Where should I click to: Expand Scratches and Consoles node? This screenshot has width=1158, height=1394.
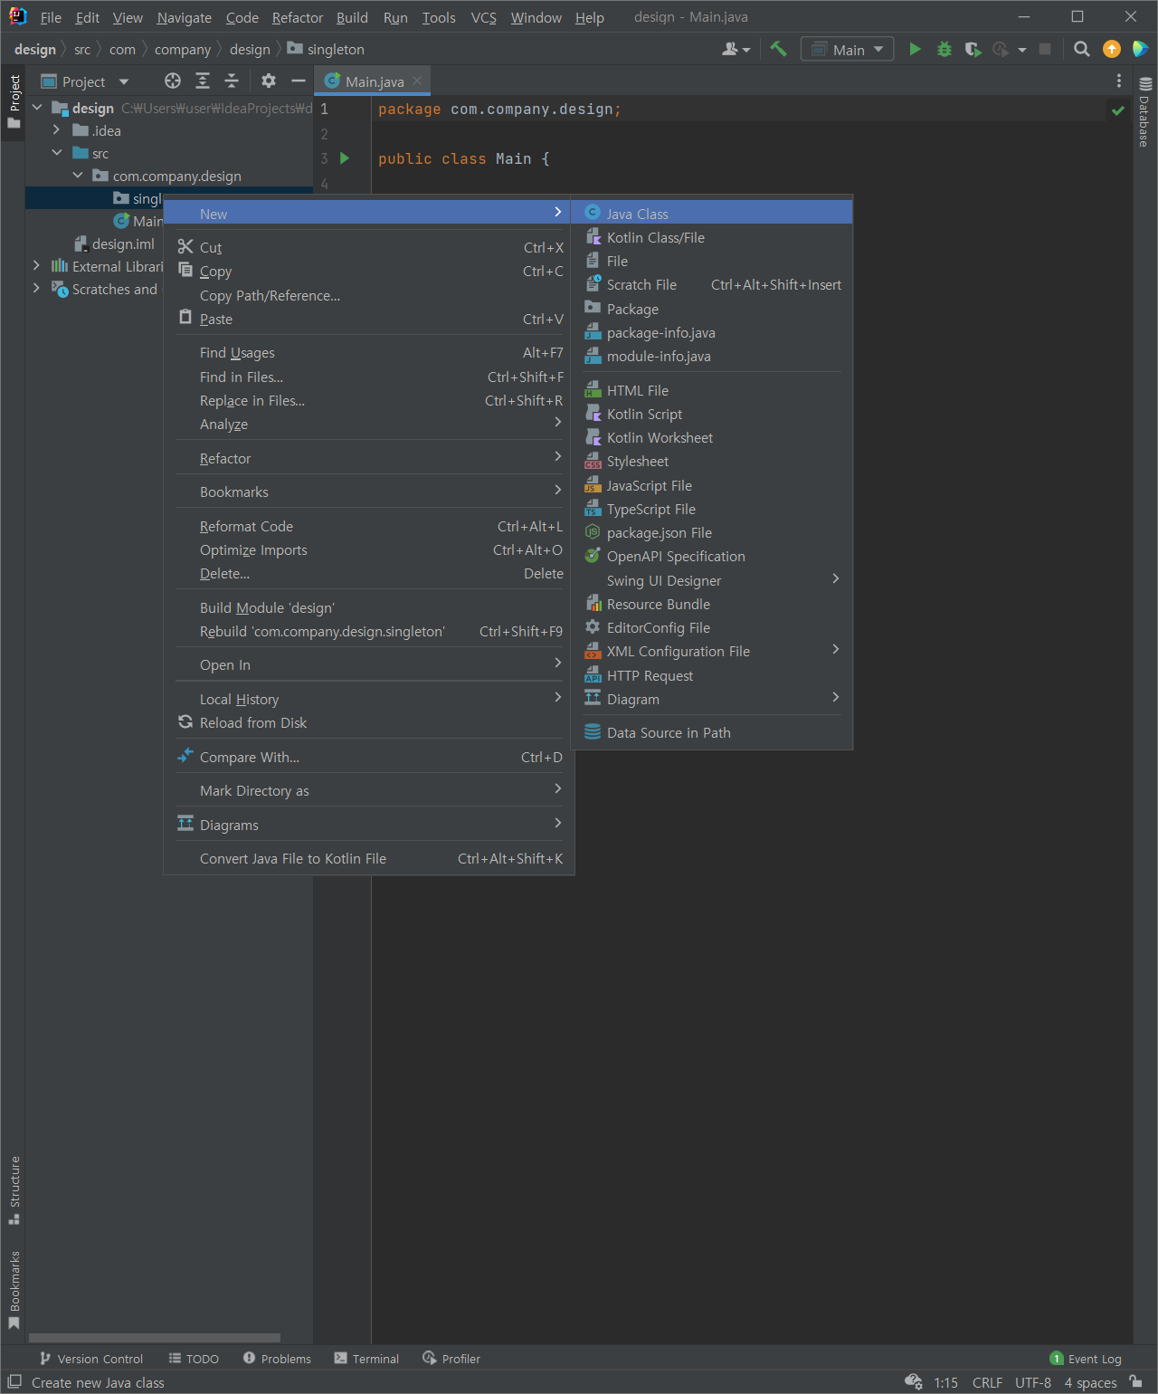pyautogui.click(x=36, y=289)
